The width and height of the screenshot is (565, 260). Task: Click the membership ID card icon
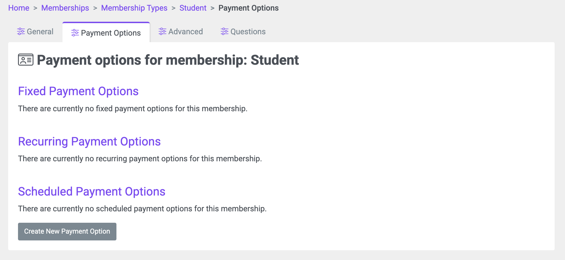[26, 60]
